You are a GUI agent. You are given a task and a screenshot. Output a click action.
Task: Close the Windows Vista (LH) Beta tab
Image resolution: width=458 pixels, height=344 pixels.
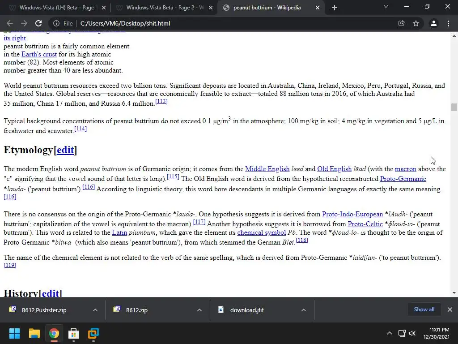click(104, 8)
